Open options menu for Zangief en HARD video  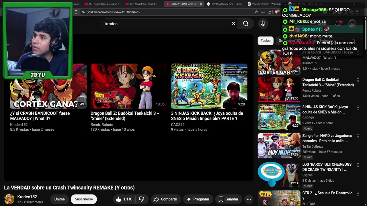[x=358, y=136]
